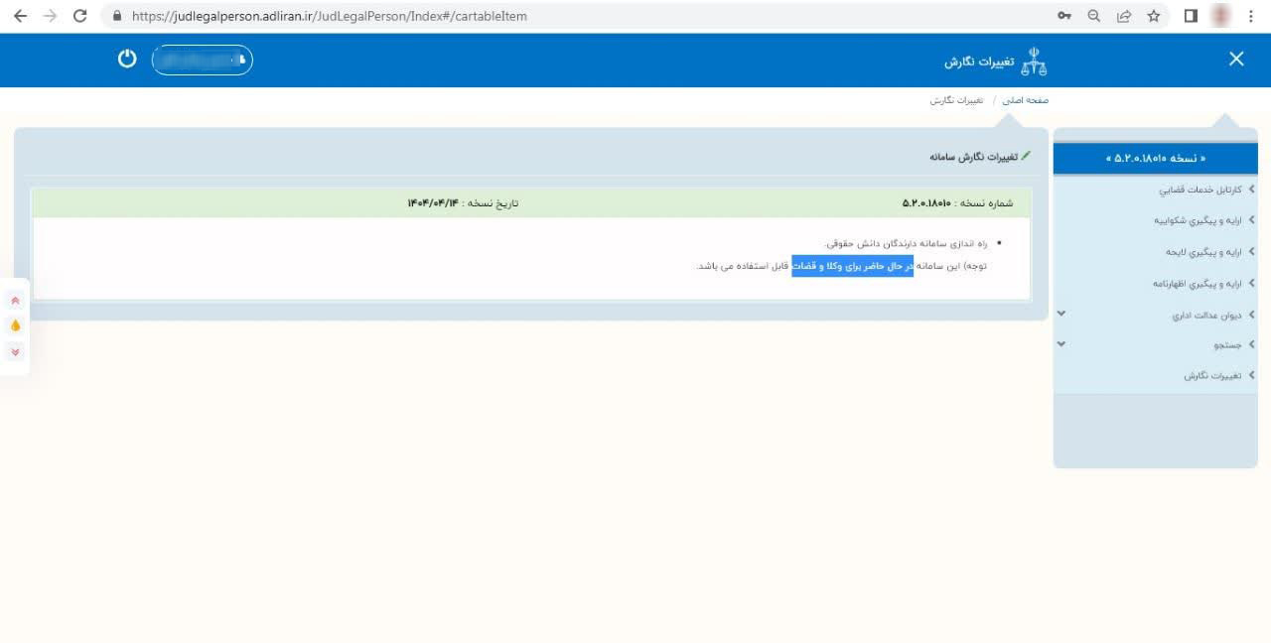Image resolution: width=1271 pixels, height=643 pixels.
Task: Expand the دیوان عدالت اداری dropdown arrow
Action: pos(1061,314)
